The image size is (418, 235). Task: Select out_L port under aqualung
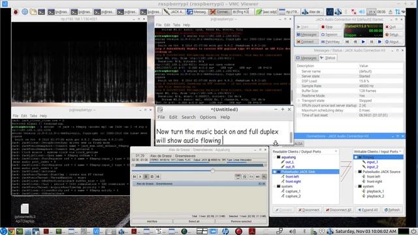(x=289, y=162)
